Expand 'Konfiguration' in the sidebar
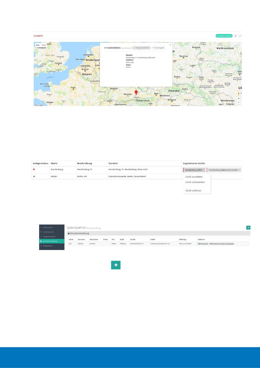 point(51,246)
